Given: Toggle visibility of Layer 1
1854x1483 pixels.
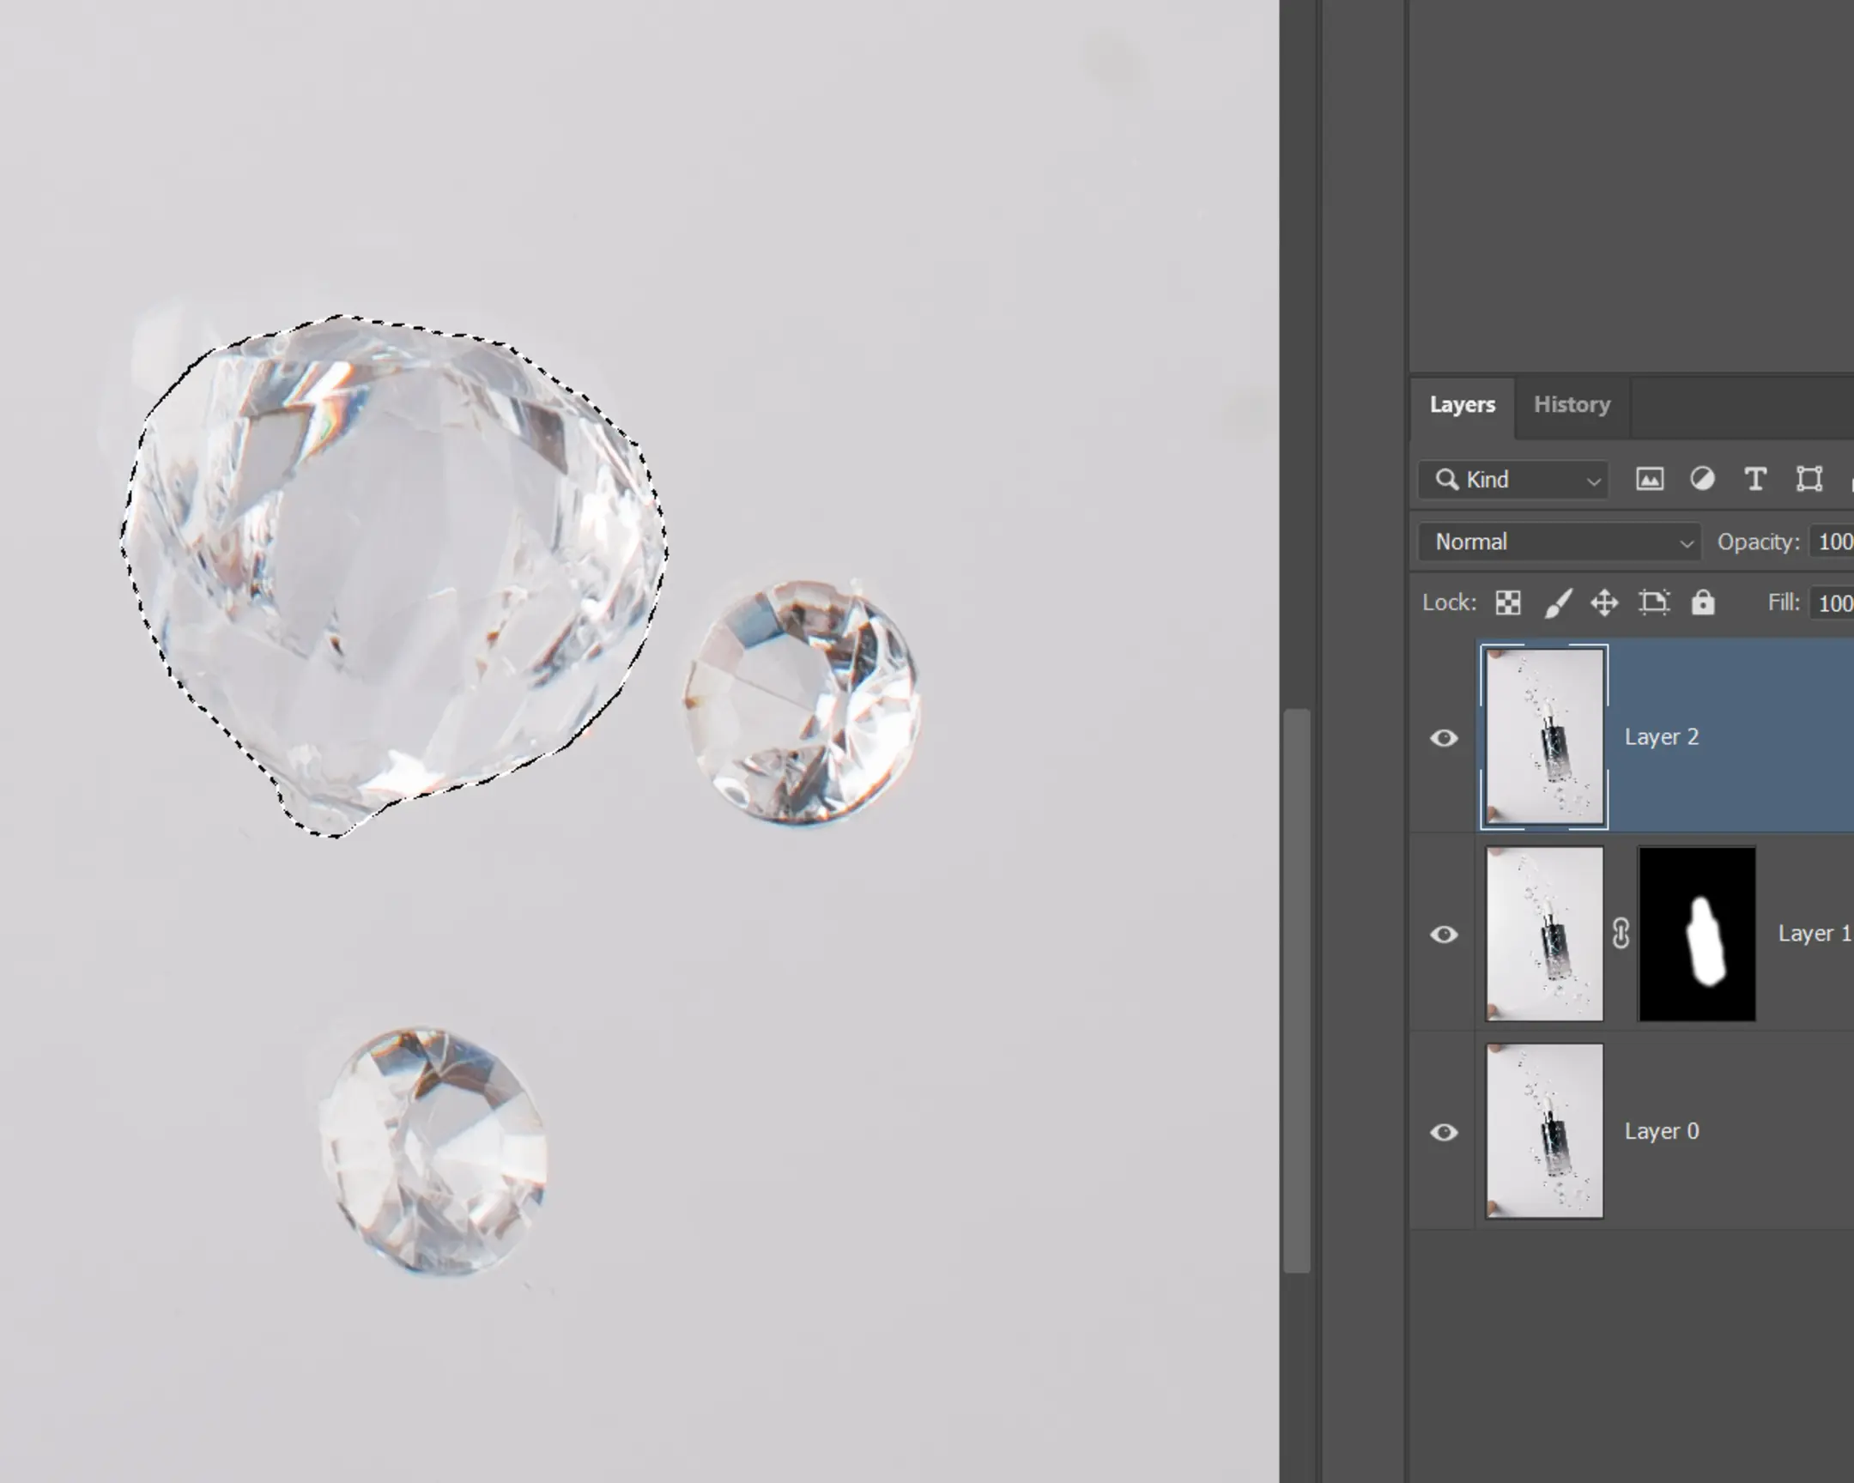Looking at the screenshot, I should point(1444,935).
